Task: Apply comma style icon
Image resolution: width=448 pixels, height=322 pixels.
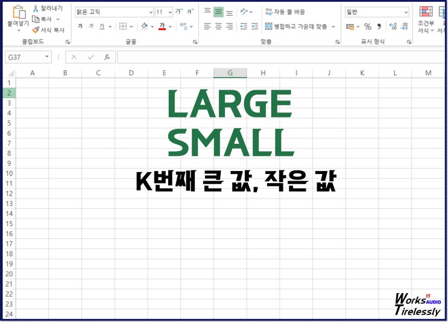Action: click(379, 26)
